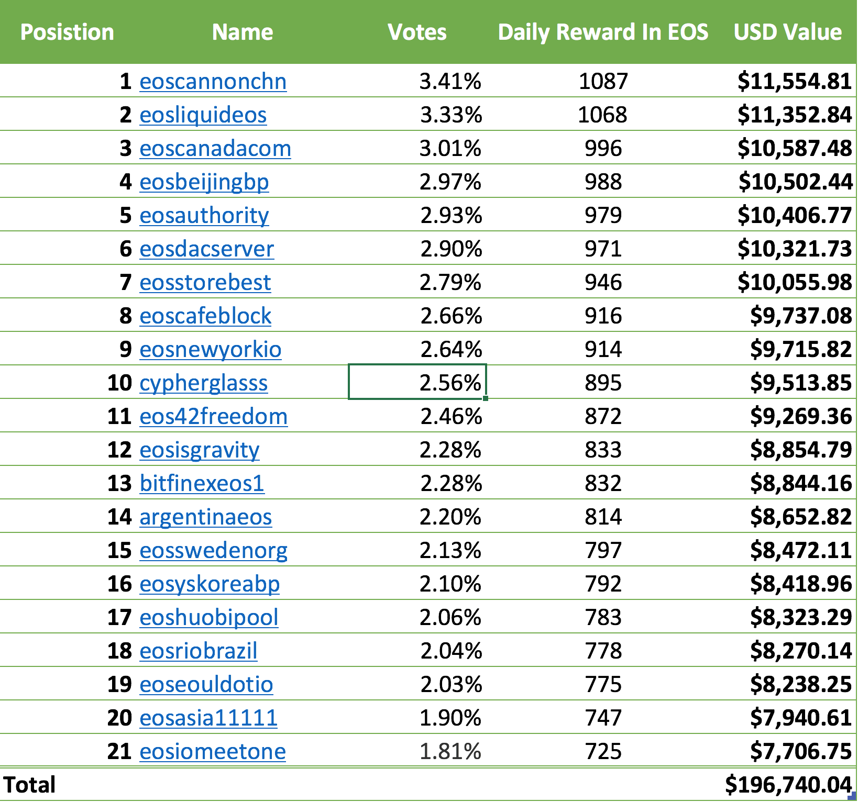858x802 pixels.
Task: Select the Votes column header
Action: point(417,32)
